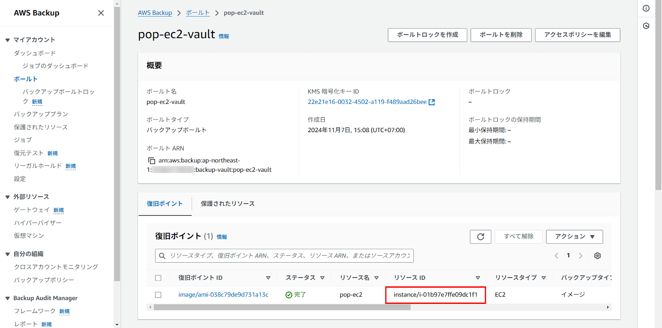Open 設定 in sidebar

20,179
